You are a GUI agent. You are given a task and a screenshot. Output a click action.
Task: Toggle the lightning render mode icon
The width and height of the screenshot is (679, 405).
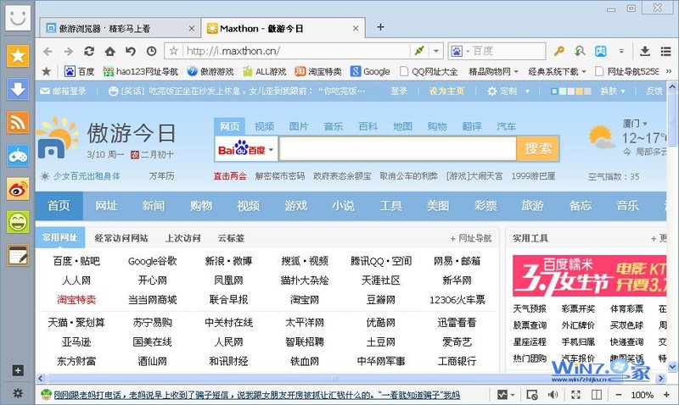[419, 51]
